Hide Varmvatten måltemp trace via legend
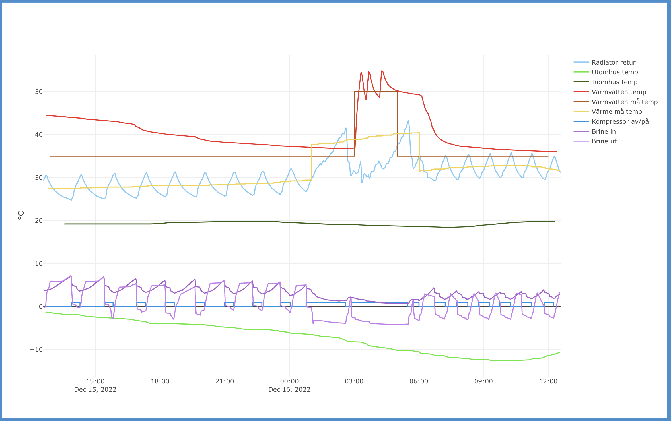The height and width of the screenshot is (421, 671). 624,102
